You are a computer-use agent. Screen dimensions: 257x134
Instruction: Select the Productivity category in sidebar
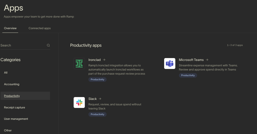click(x=25, y=96)
